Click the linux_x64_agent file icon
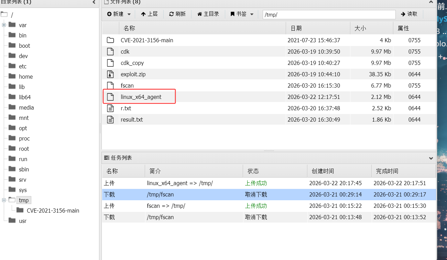This screenshot has height=260, width=447. point(110,97)
